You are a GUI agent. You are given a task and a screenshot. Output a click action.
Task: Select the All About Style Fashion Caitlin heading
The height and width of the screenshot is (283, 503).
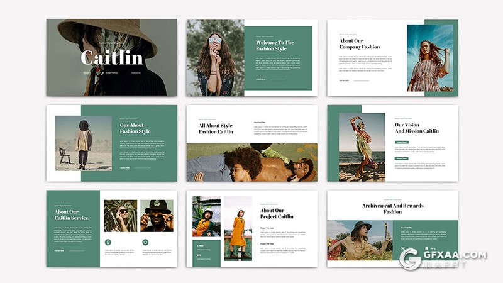(216, 129)
